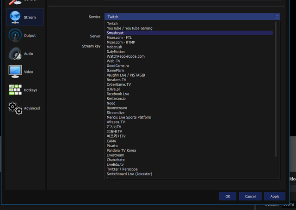Select Boomstream entry
Viewport: 296px width, 210px height.
(190, 108)
